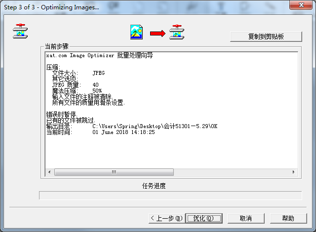Click the '输入文件的注释被清除.' line
The width and height of the screenshot is (316, 232).
pos(82,97)
